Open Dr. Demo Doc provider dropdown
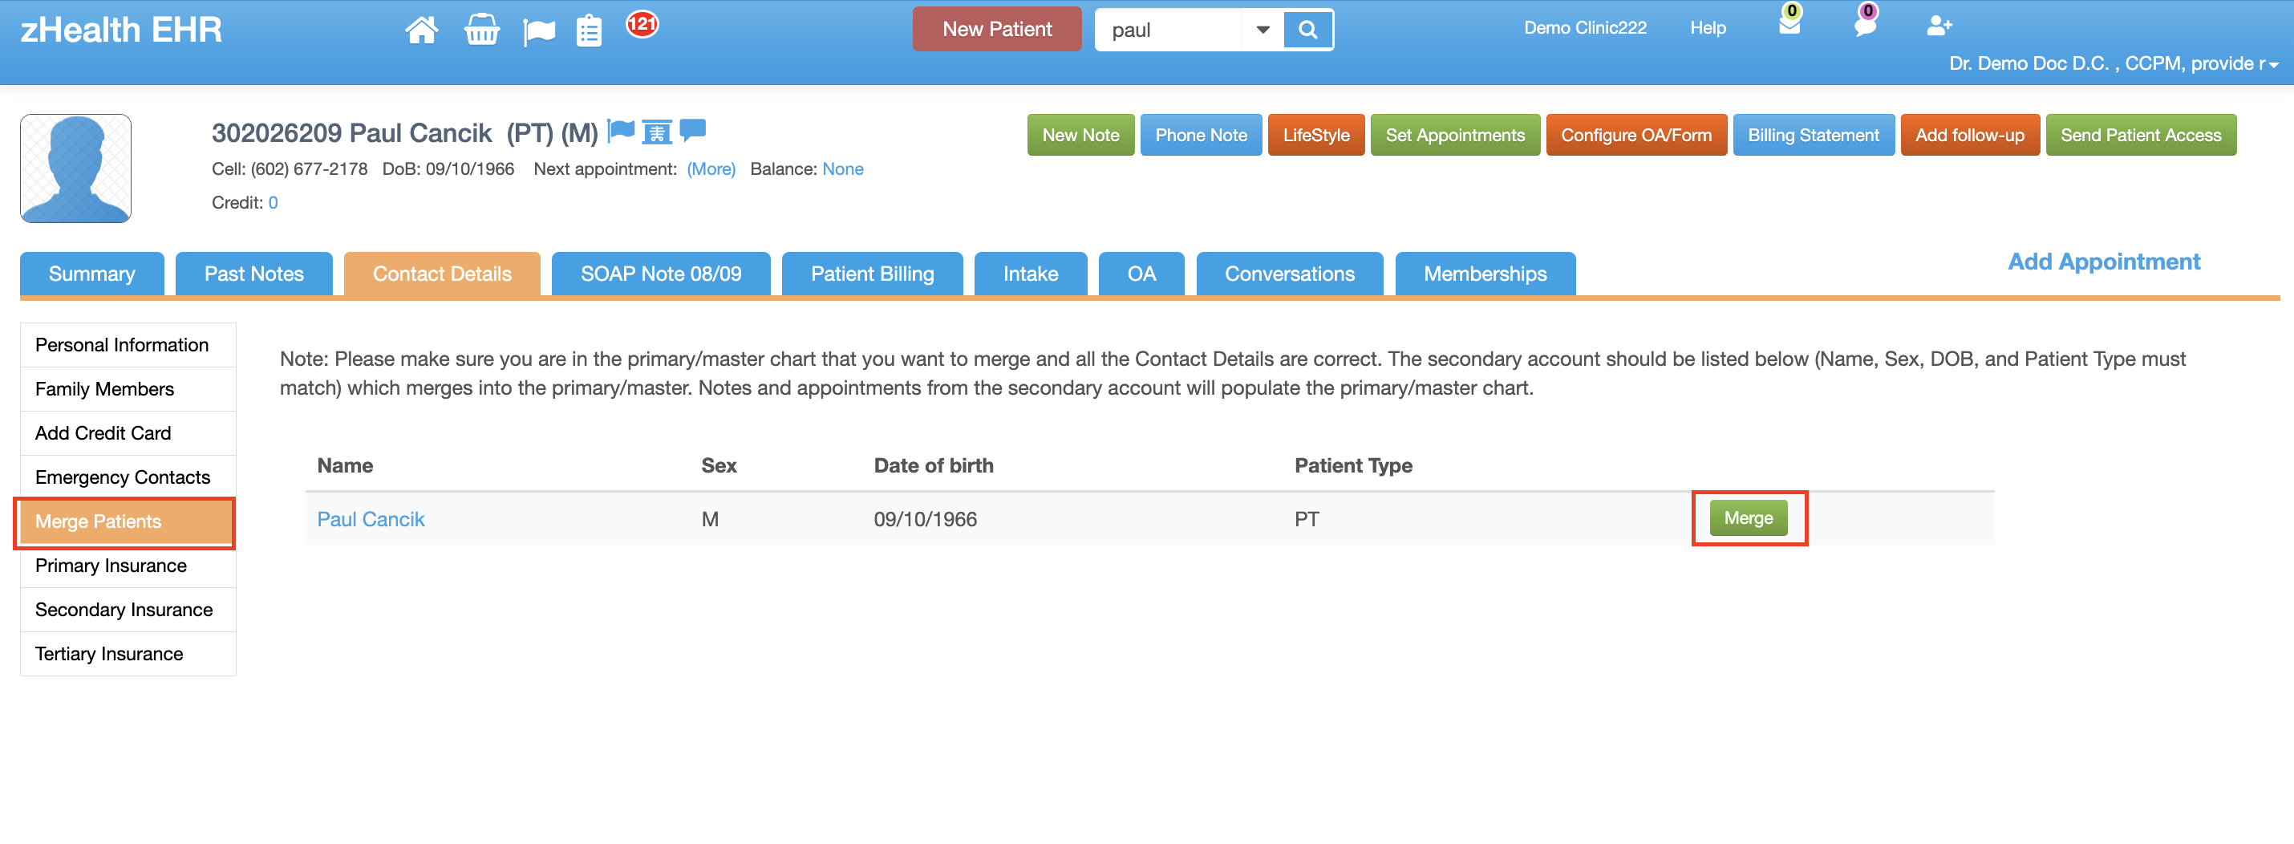2294x844 pixels. (x=2114, y=63)
